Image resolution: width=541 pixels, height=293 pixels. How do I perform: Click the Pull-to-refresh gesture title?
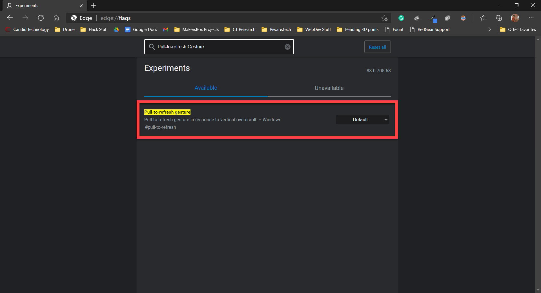pyautogui.click(x=167, y=112)
